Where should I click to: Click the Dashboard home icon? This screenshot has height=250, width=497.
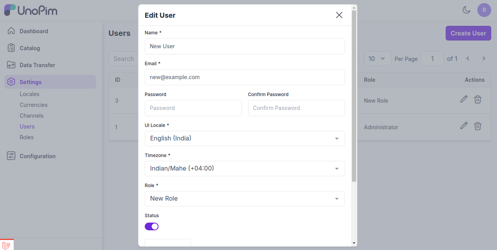pyautogui.click(x=11, y=31)
